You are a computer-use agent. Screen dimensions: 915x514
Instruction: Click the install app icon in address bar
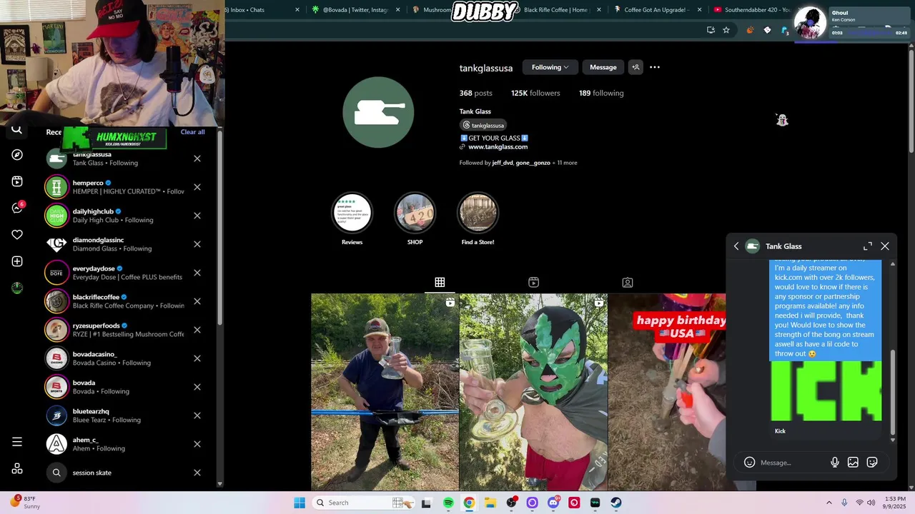tap(711, 30)
